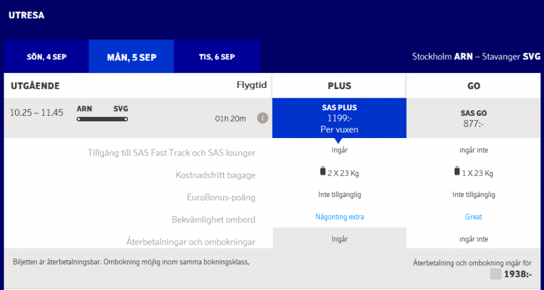544x290 pixels.
Task: Click the 01h 20m flight duration
Action: click(x=230, y=118)
